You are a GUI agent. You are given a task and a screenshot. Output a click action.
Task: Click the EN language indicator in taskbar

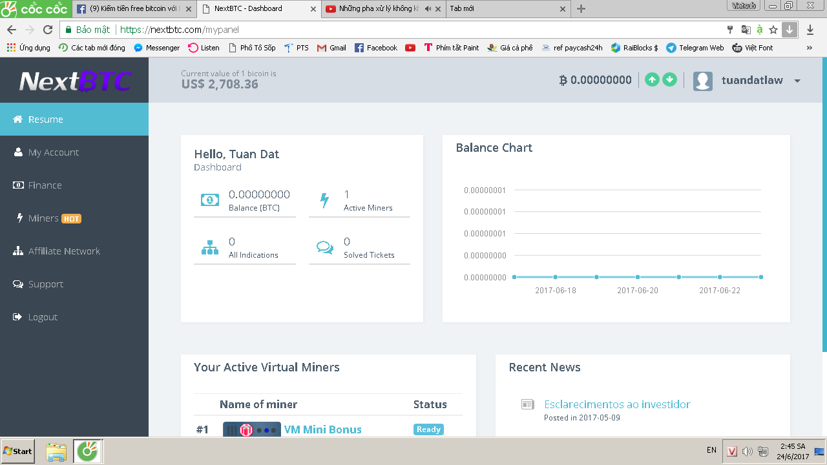(x=711, y=450)
